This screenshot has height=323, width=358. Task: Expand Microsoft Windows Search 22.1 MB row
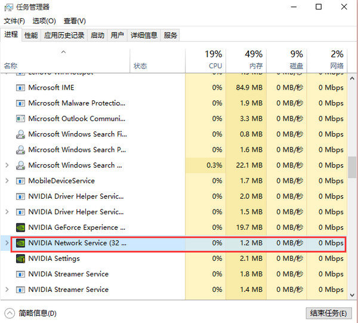pos(7,165)
